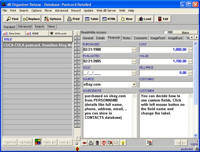Click the SOURCE field label

point(88,79)
